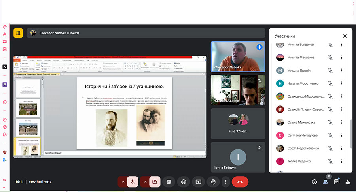Open the activities icon
The image size is (356, 192).
tap(348, 182)
